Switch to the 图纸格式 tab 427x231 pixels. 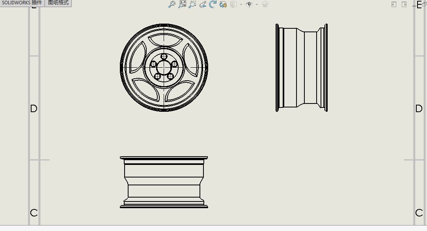(58, 3)
